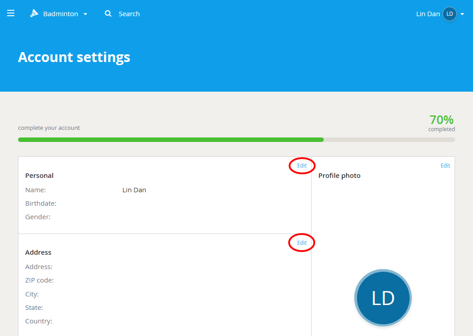
Task: Click the Account settings page heading
Action: 74,57
